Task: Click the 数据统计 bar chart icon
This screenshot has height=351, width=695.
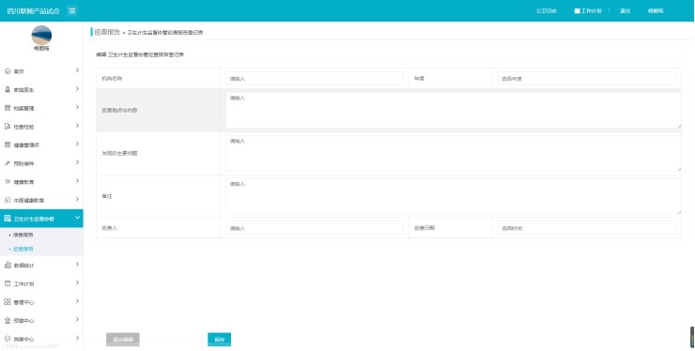Action: (8, 265)
